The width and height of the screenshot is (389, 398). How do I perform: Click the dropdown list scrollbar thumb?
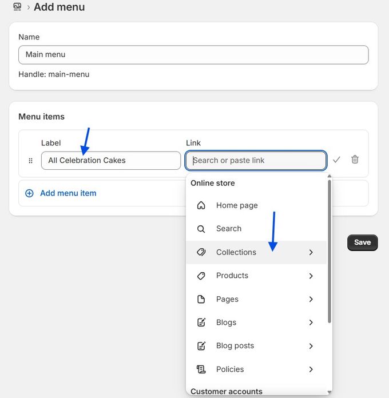pyautogui.click(x=330, y=251)
